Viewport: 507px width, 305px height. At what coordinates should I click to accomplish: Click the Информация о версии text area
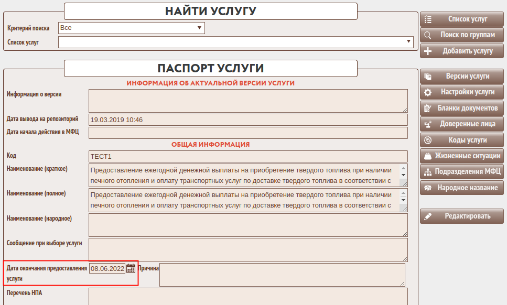click(x=248, y=101)
